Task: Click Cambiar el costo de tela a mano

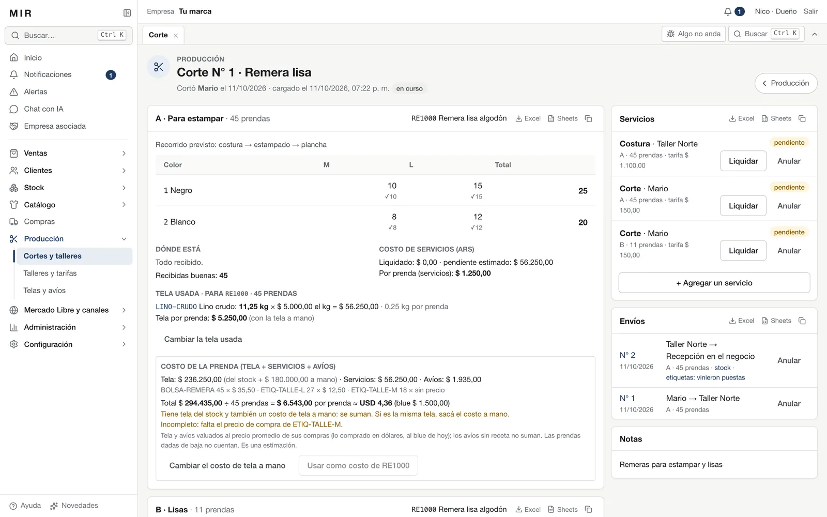Action: pyautogui.click(x=227, y=465)
